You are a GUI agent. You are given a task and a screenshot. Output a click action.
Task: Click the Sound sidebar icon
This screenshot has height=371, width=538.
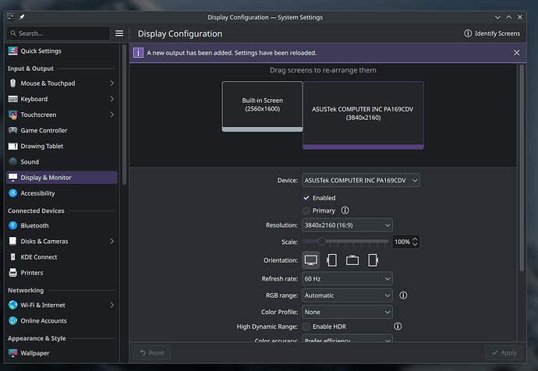pos(12,161)
